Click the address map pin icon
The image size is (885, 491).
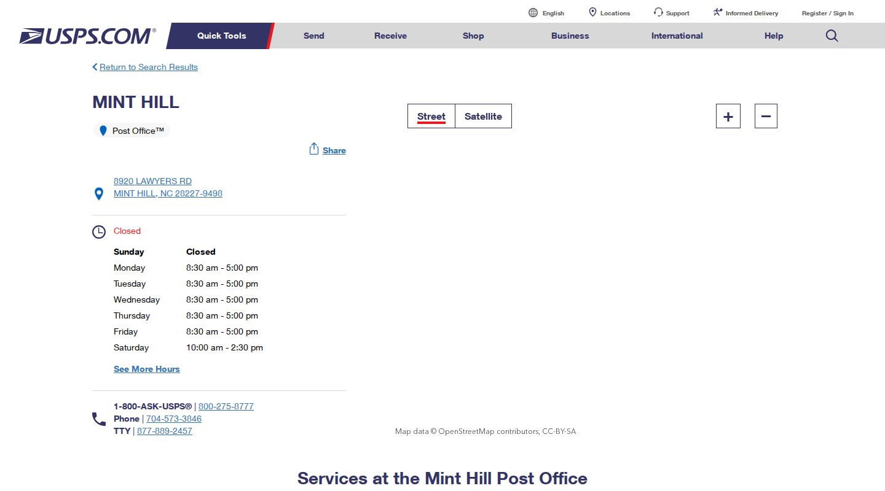click(98, 194)
